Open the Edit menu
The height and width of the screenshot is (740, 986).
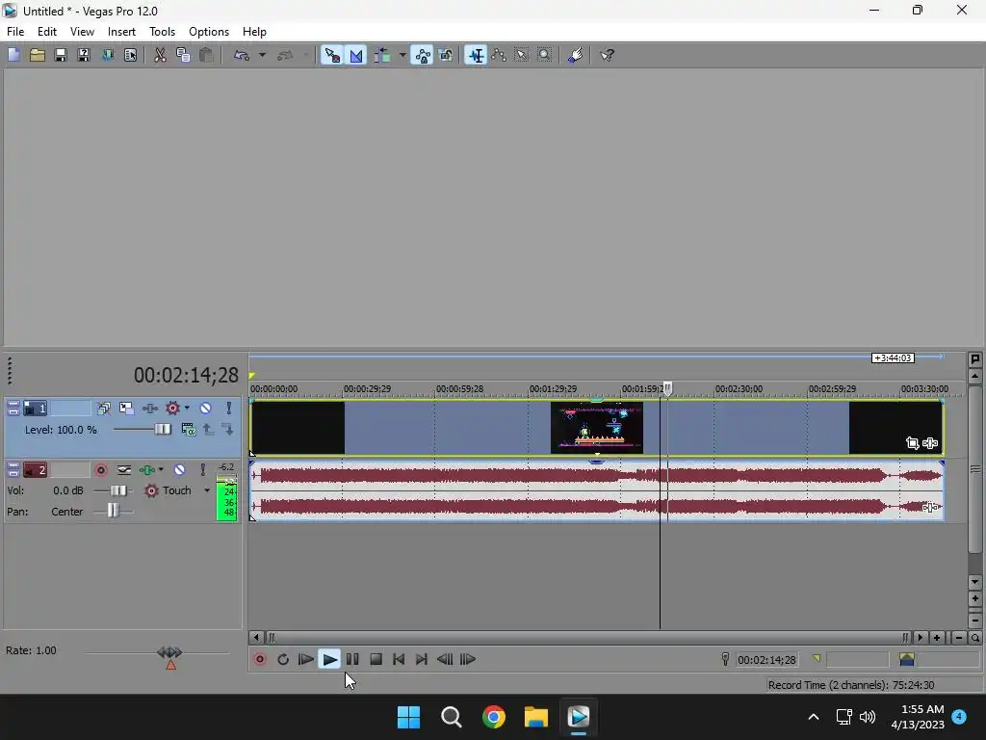pyautogui.click(x=47, y=32)
